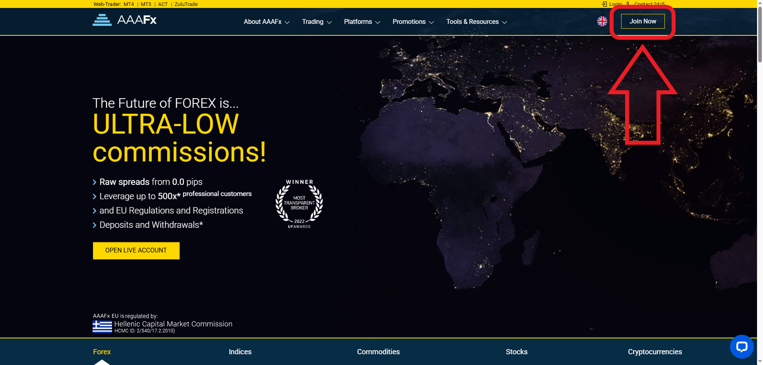Click 'HCMC ID: 2/540/17.2.2010)' text

click(x=145, y=331)
